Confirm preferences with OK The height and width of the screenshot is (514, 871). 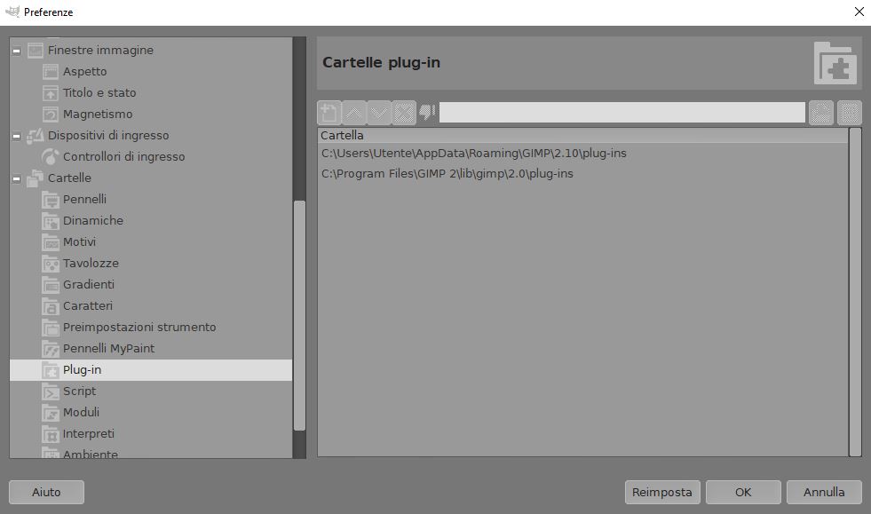(743, 493)
